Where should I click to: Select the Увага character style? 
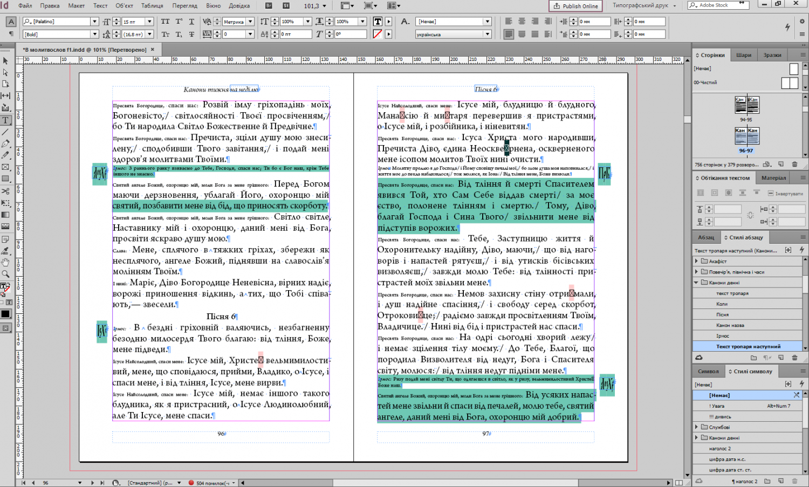(x=748, y=406)
